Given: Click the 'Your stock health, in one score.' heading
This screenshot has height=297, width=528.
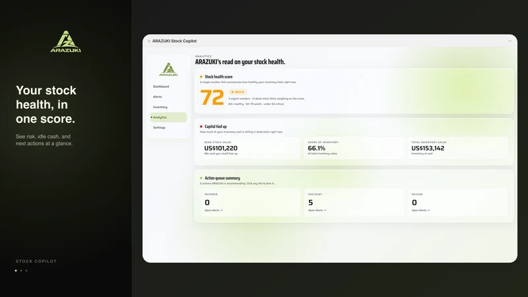Looking at the screenshot, I should tap(46, 104).
